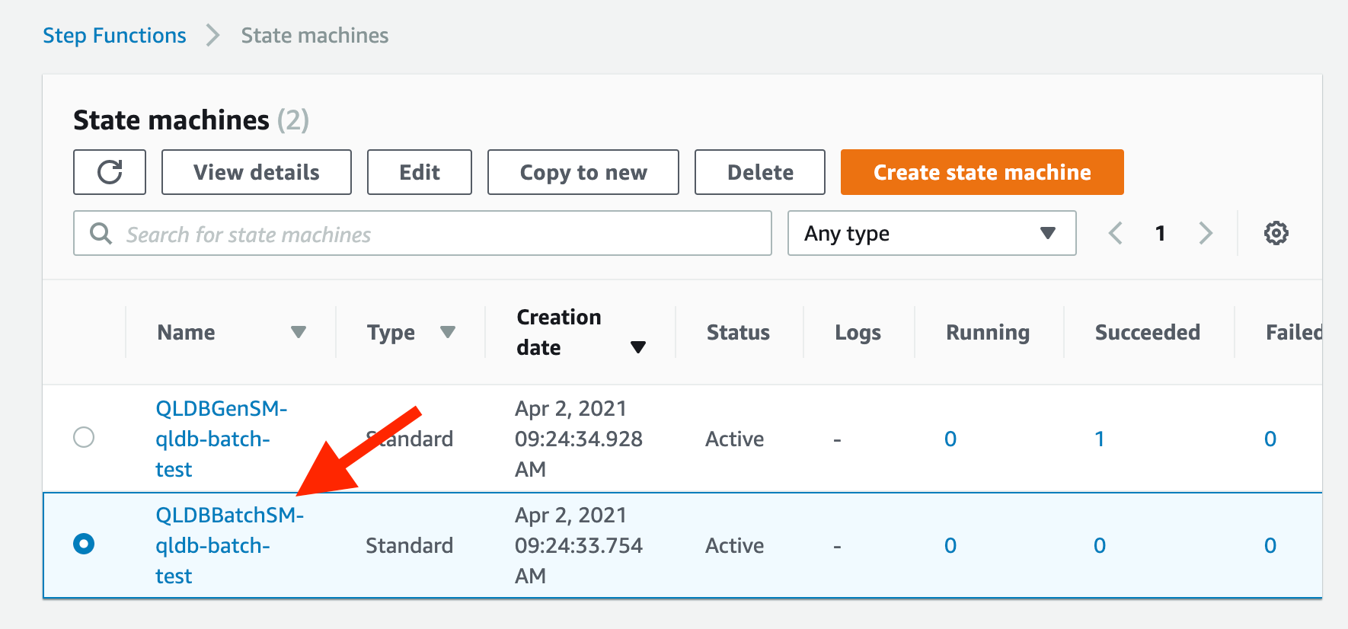The image size is (1348, 629).
Task: Click the Status column header
Action: pos(738,332)
